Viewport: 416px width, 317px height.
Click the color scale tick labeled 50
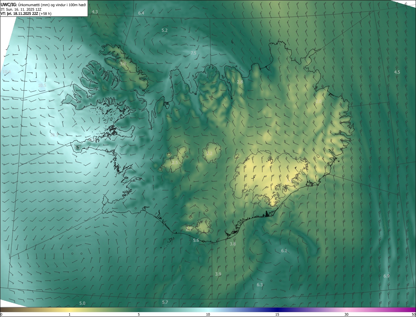coord(413,314)
